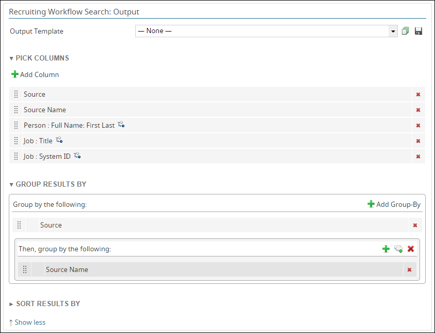Click relation icon next to Person Full Name
The height and width of the screenshot is (333, 435).
[121, 125]
